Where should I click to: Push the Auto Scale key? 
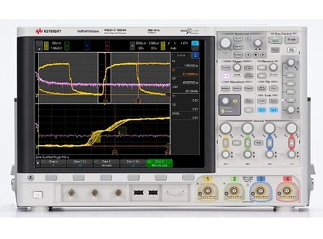(291, 50)
